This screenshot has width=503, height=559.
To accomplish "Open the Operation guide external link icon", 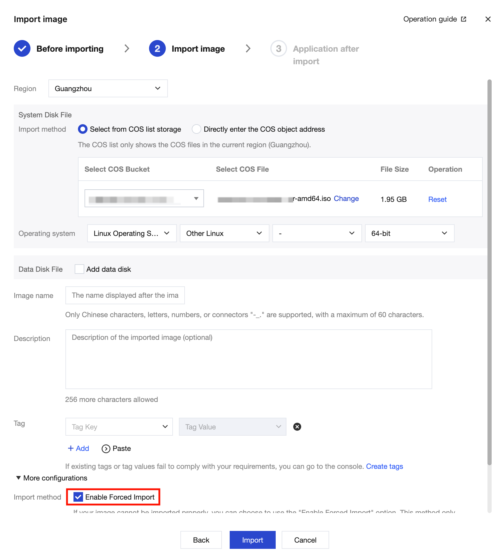I will tap(463, 19).
